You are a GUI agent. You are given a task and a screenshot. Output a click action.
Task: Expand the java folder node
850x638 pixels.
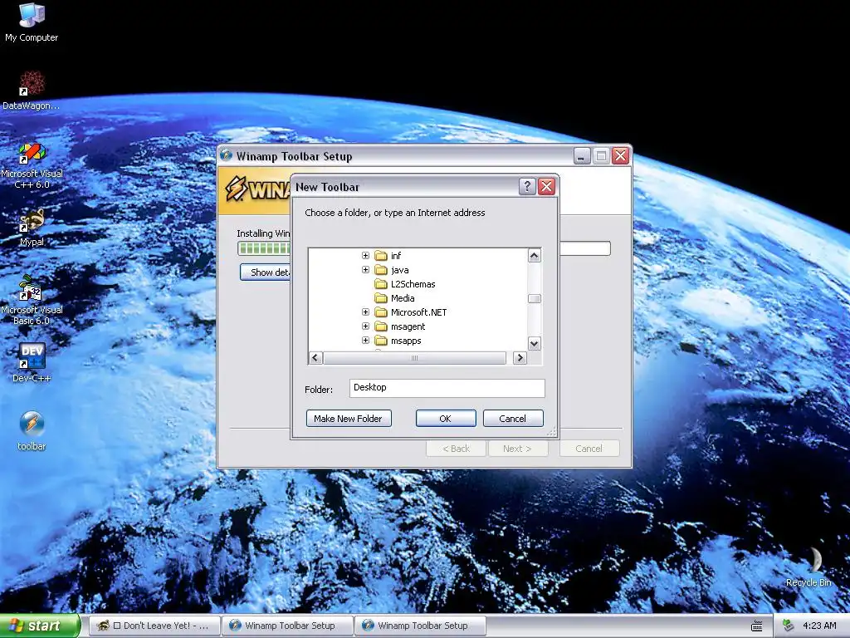tap(365, 270)
